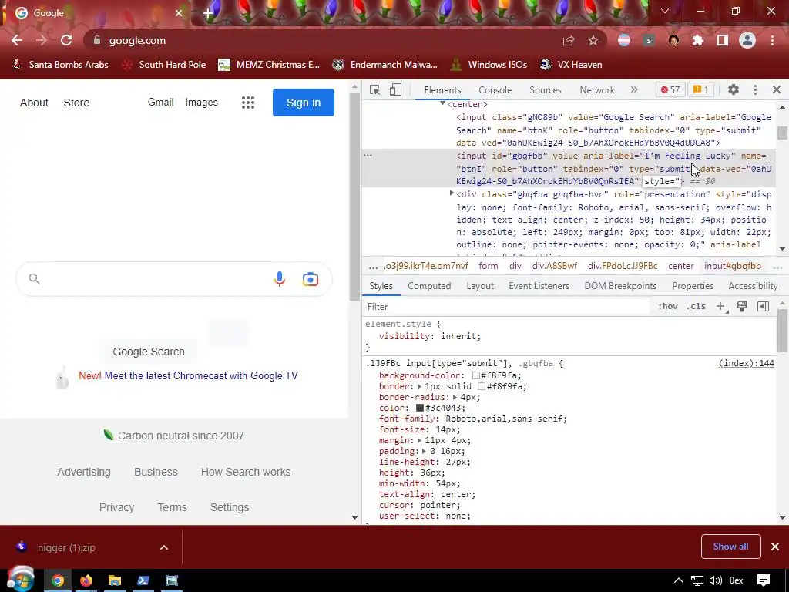The image size is (789, 592).
Task: Expand the border-radius shorthand property
Action: [x=455, y=397]
